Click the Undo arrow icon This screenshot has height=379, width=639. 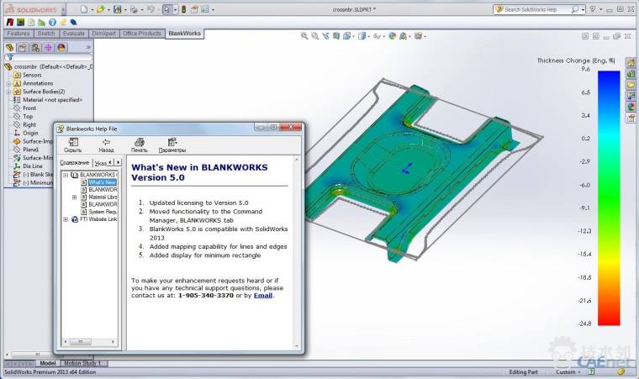click(151, 9)
